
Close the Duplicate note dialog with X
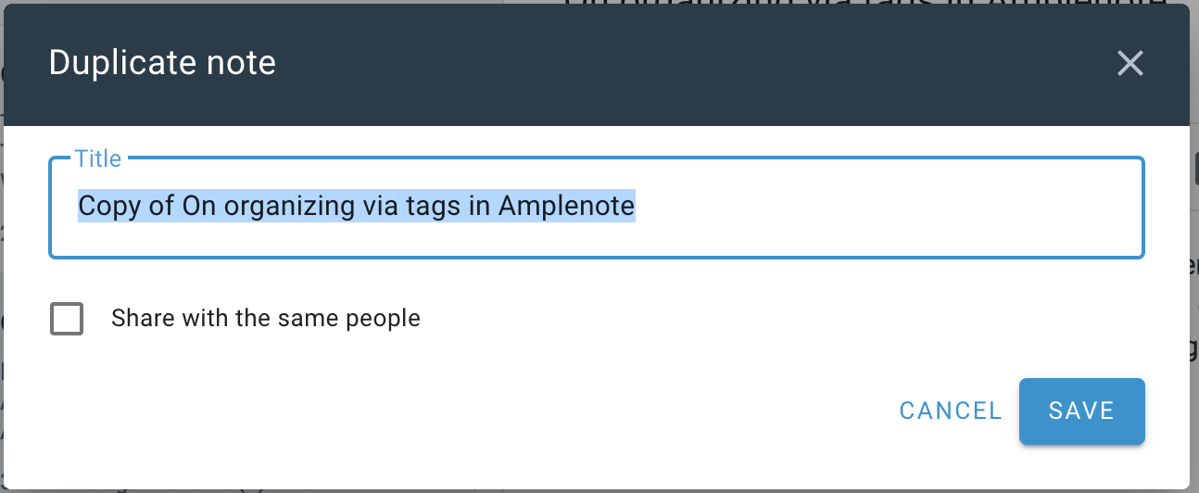1130,63
